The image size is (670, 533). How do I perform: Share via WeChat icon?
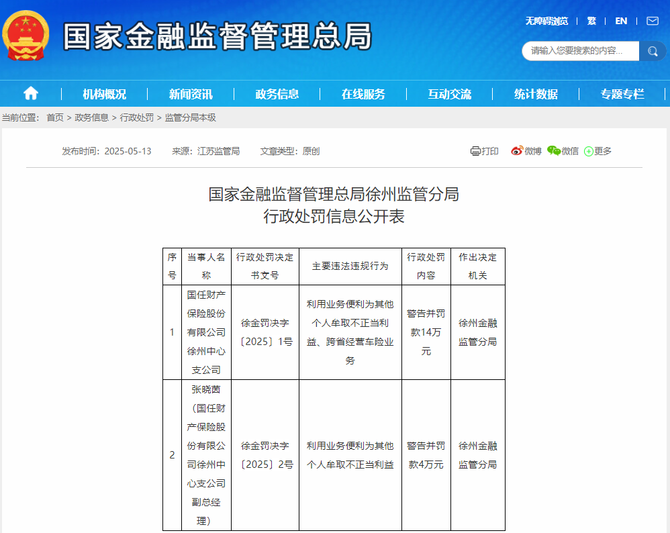point(554,151)
